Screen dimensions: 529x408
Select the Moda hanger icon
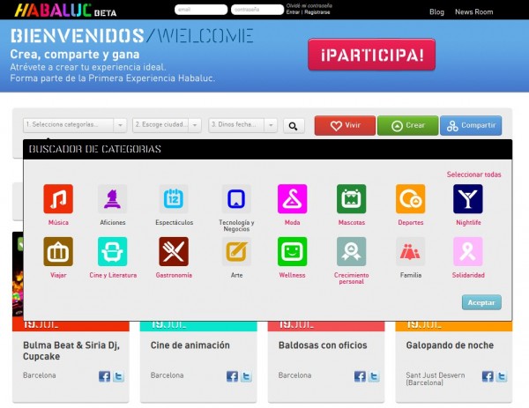[x=292, y=198]
